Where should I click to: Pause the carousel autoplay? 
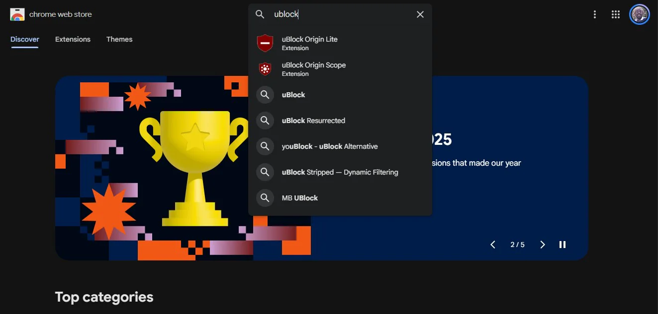coord(563,245)
